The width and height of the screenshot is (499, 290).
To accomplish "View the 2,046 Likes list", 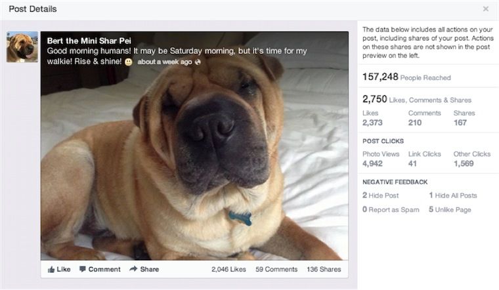I will point(228,269).
